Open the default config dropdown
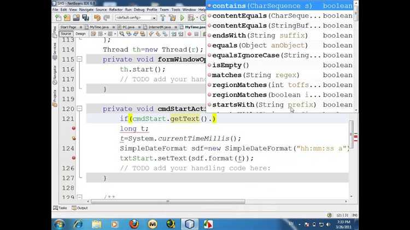Screen dimensions: 410x230 point(136,18)
